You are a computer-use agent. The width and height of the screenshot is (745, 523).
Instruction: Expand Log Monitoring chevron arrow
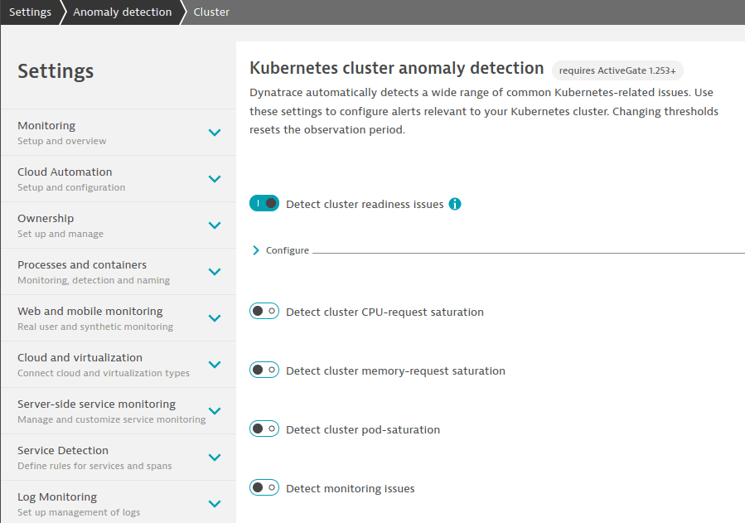[215, 504]
